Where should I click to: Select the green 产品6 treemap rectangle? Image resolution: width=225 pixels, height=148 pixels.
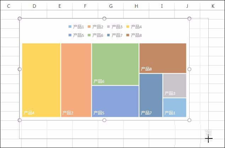(115, 64)
